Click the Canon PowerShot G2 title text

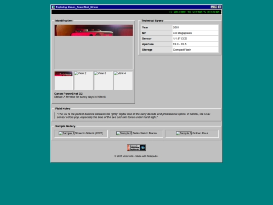click(x=68, y=94)
